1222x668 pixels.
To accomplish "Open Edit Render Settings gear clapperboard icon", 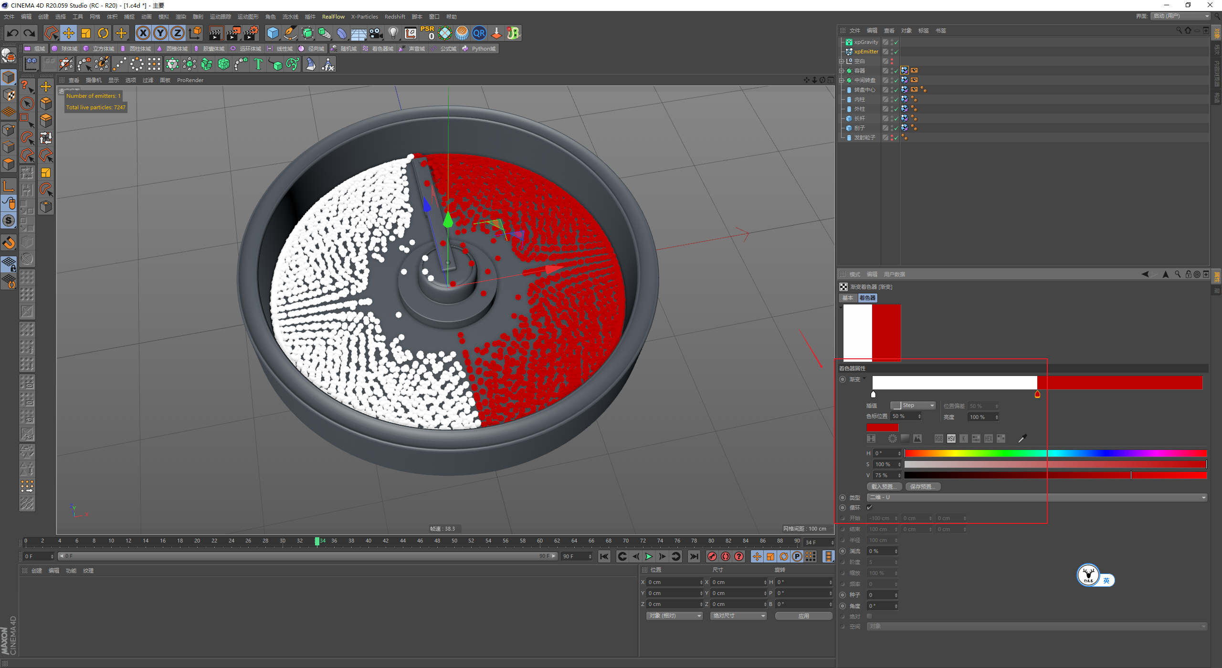I will 251,33.
